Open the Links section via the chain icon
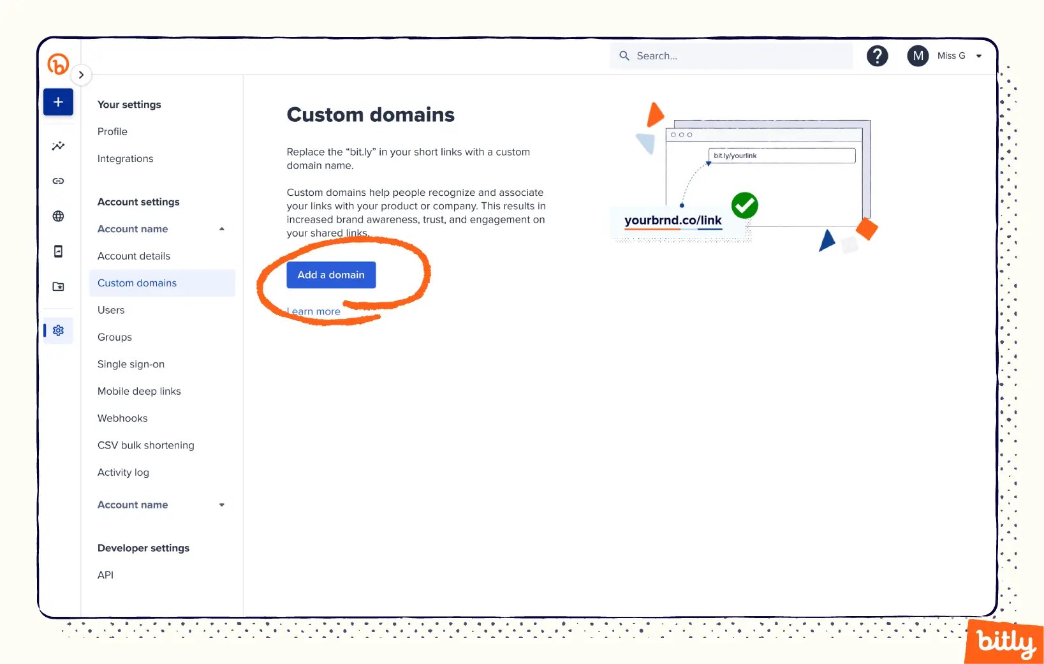The height and width of the screenshot is (664, 1044). pos(58,181)
